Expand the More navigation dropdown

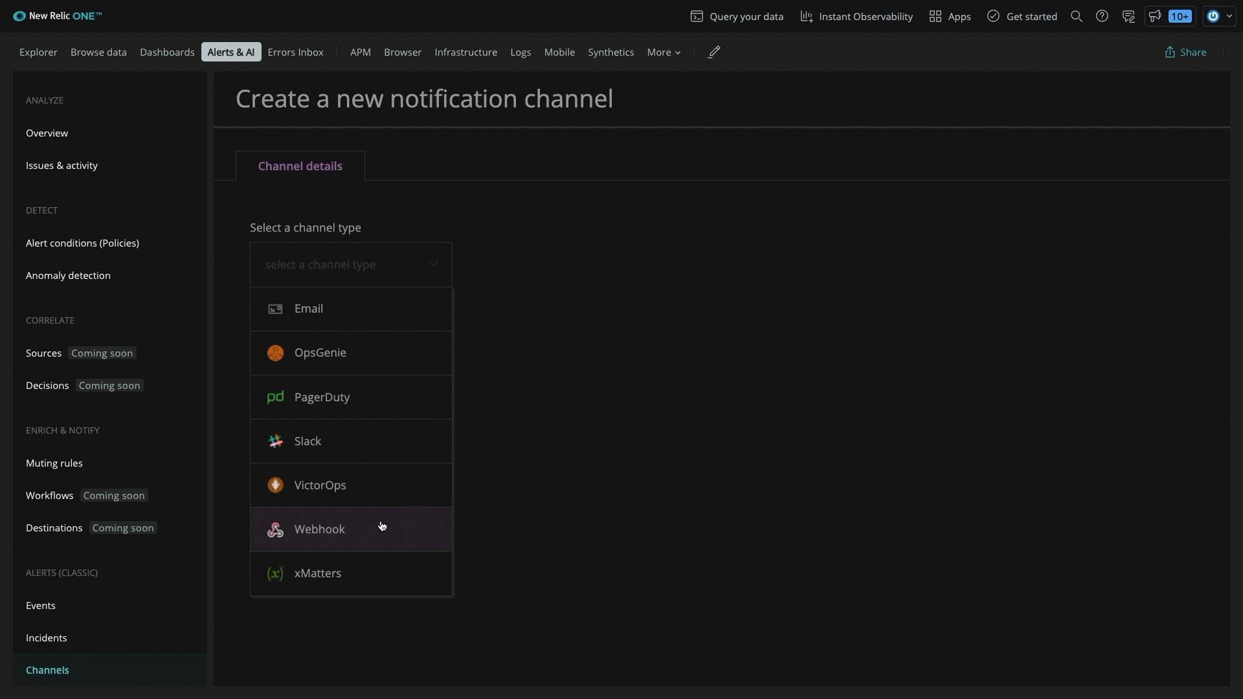[664, 52]
